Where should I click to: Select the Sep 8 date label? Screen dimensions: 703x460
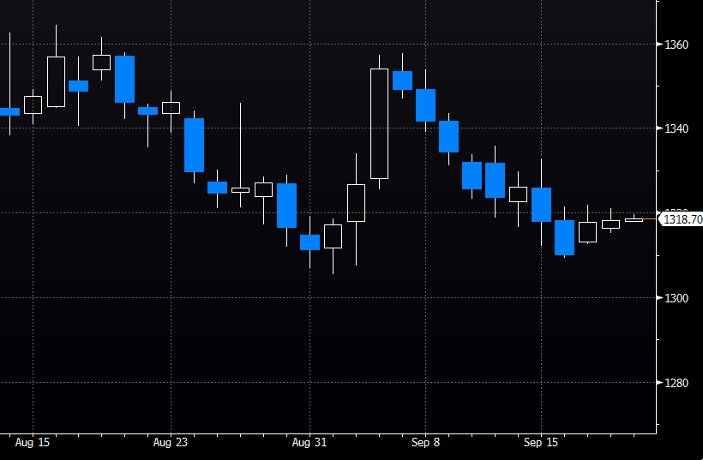425,443
